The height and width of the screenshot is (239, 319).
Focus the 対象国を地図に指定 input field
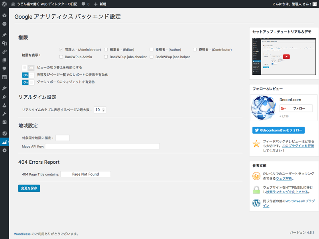click(x=63, y=138)
